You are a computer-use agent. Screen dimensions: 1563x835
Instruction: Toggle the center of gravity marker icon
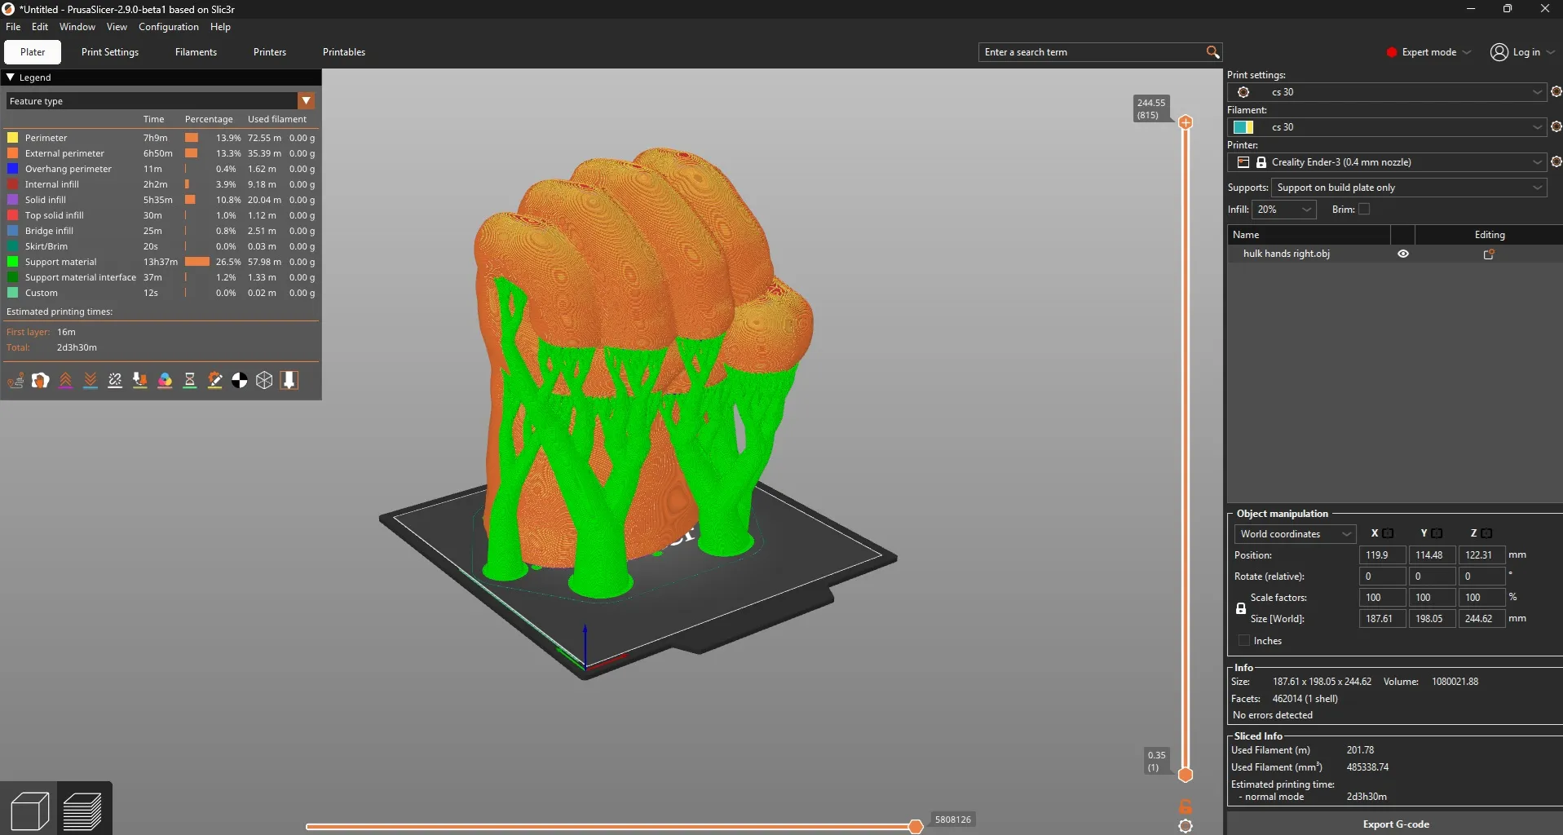click(240, 381)
